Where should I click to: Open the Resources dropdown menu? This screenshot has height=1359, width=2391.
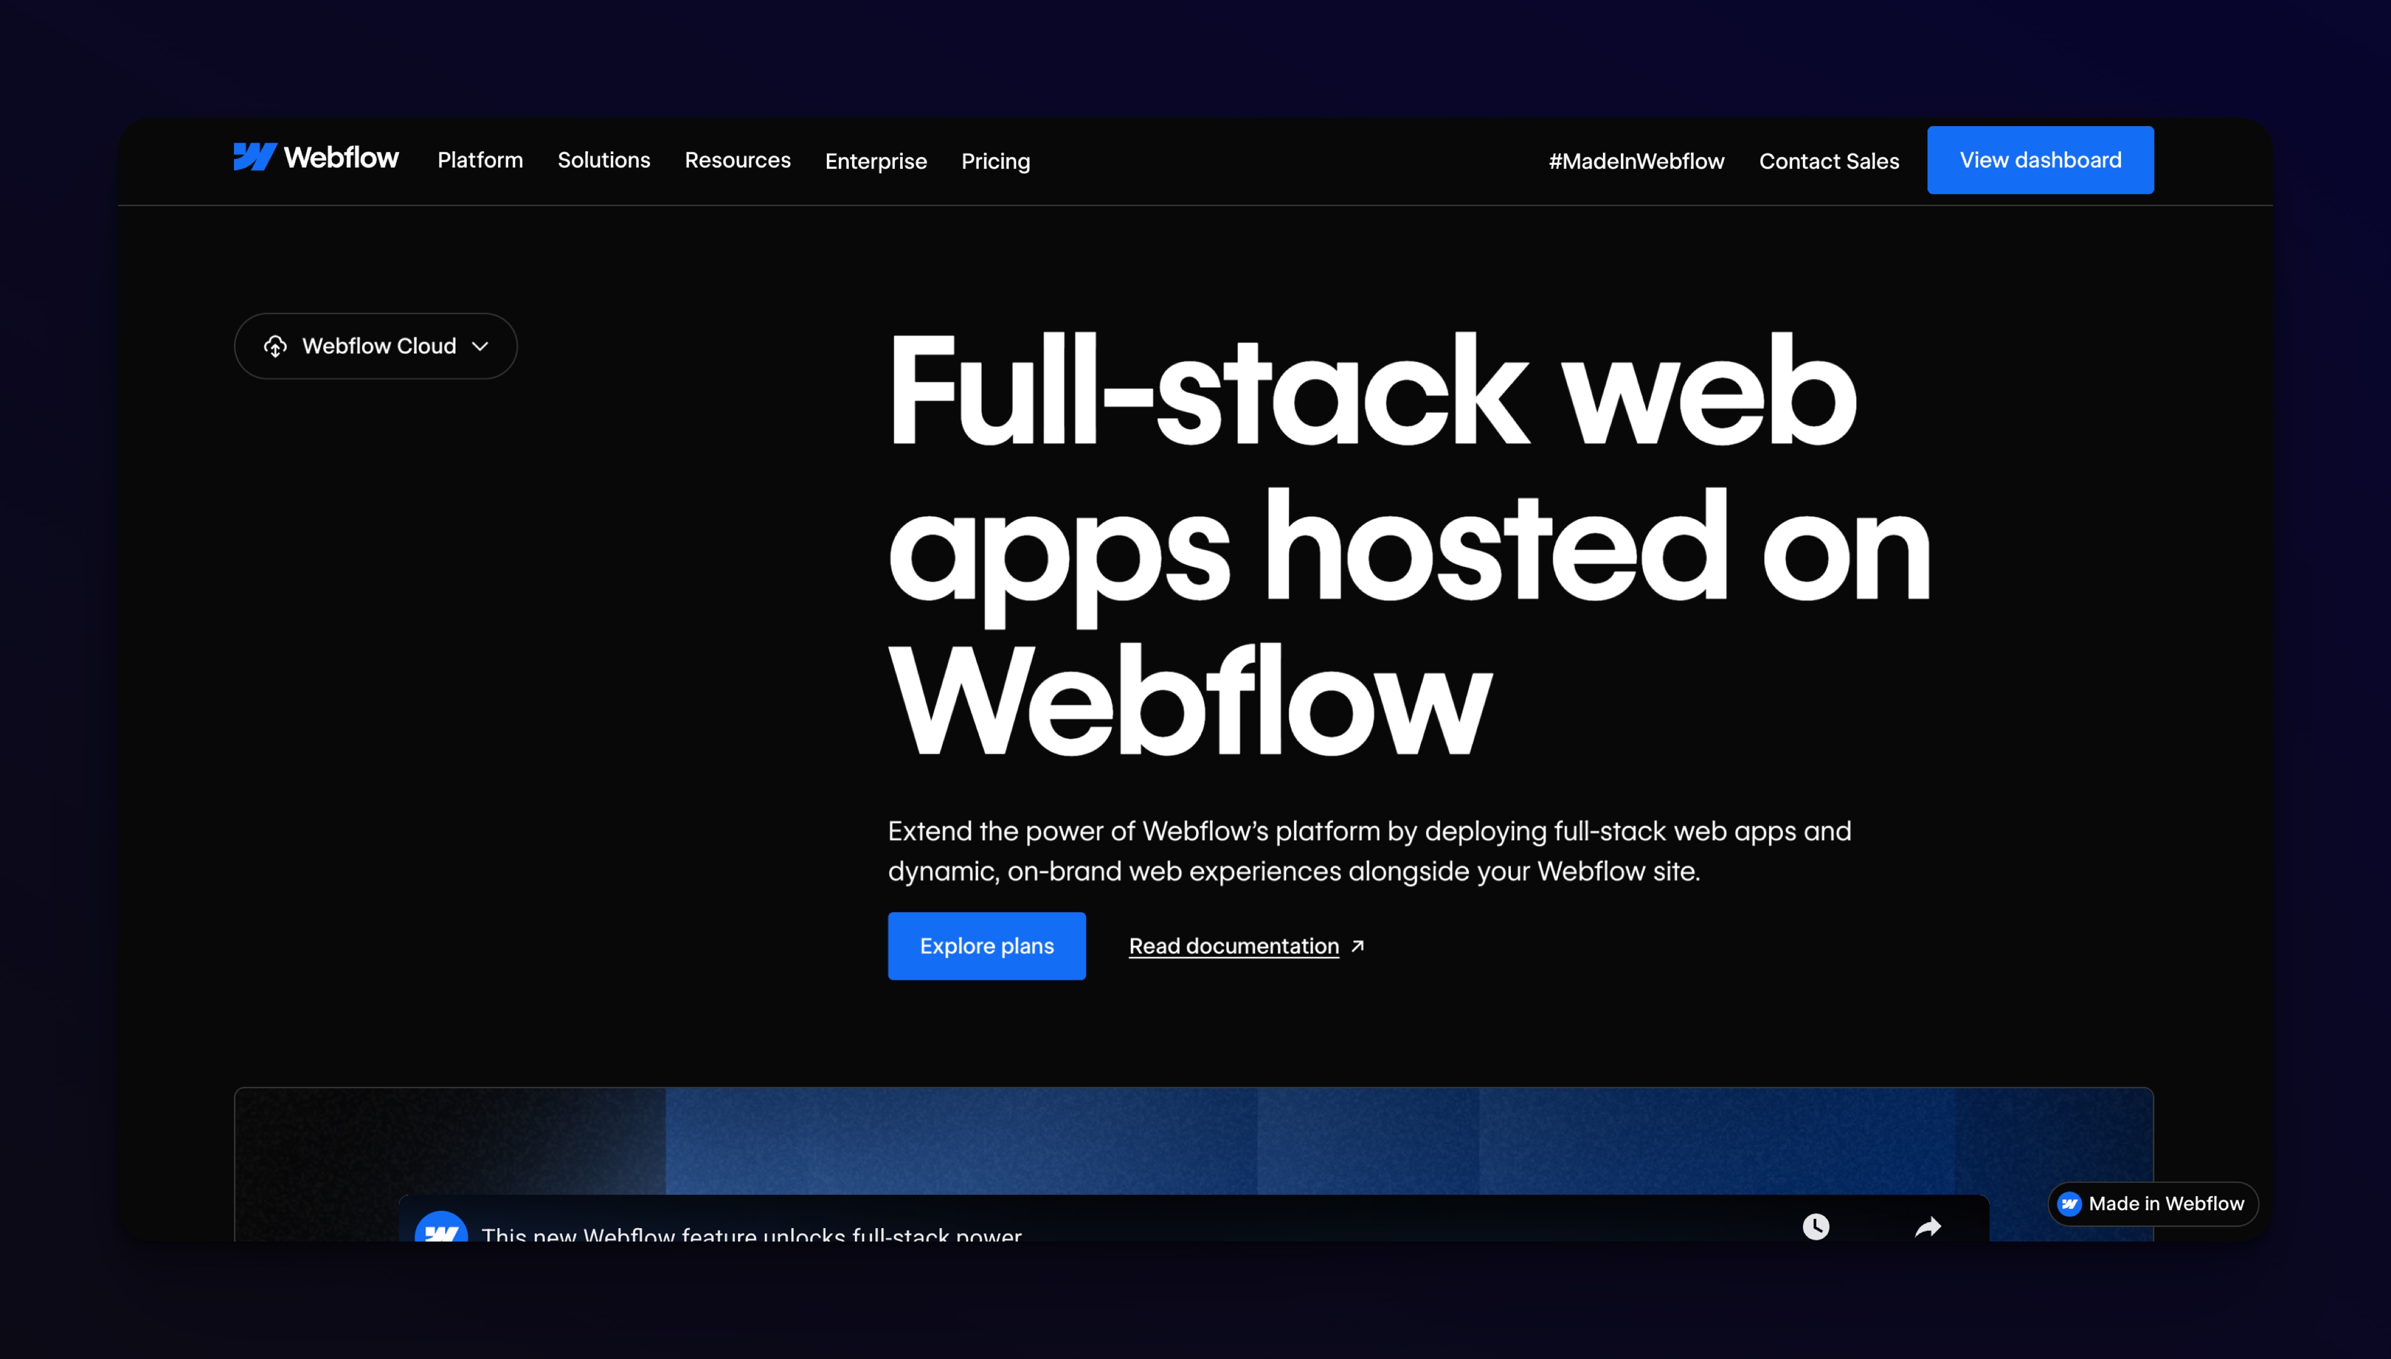(737, 161)
